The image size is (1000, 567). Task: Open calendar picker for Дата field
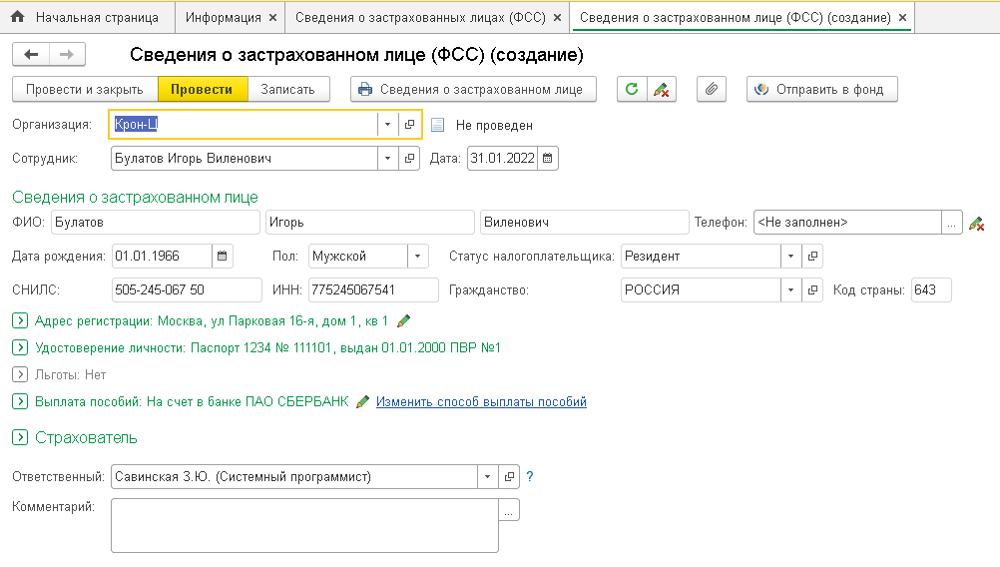coord(548,158)
